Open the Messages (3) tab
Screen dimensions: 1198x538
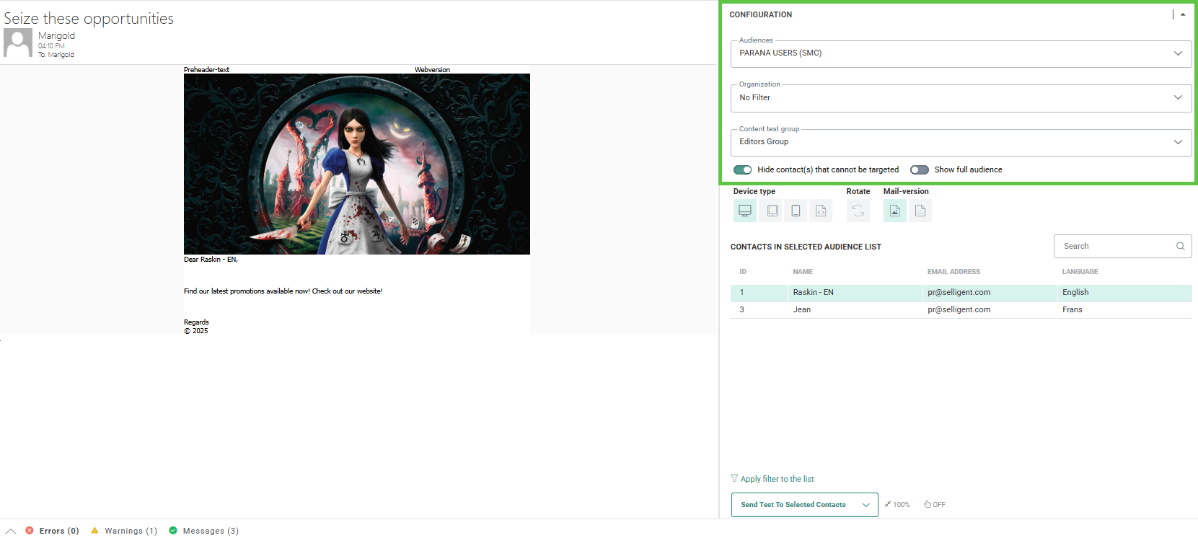click(x=204, y=531)
